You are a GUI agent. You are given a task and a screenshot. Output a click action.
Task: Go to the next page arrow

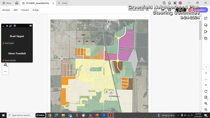(206, 85)
